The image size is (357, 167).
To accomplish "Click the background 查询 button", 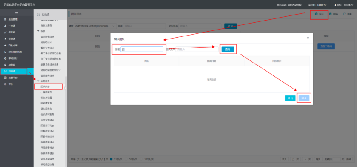I will pos(231,26).
